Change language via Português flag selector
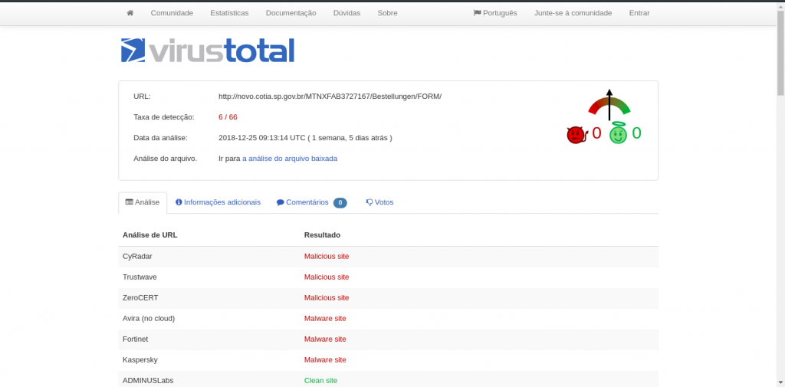The height and width of the screenshot is (387, 785). [x=495, y=13]
